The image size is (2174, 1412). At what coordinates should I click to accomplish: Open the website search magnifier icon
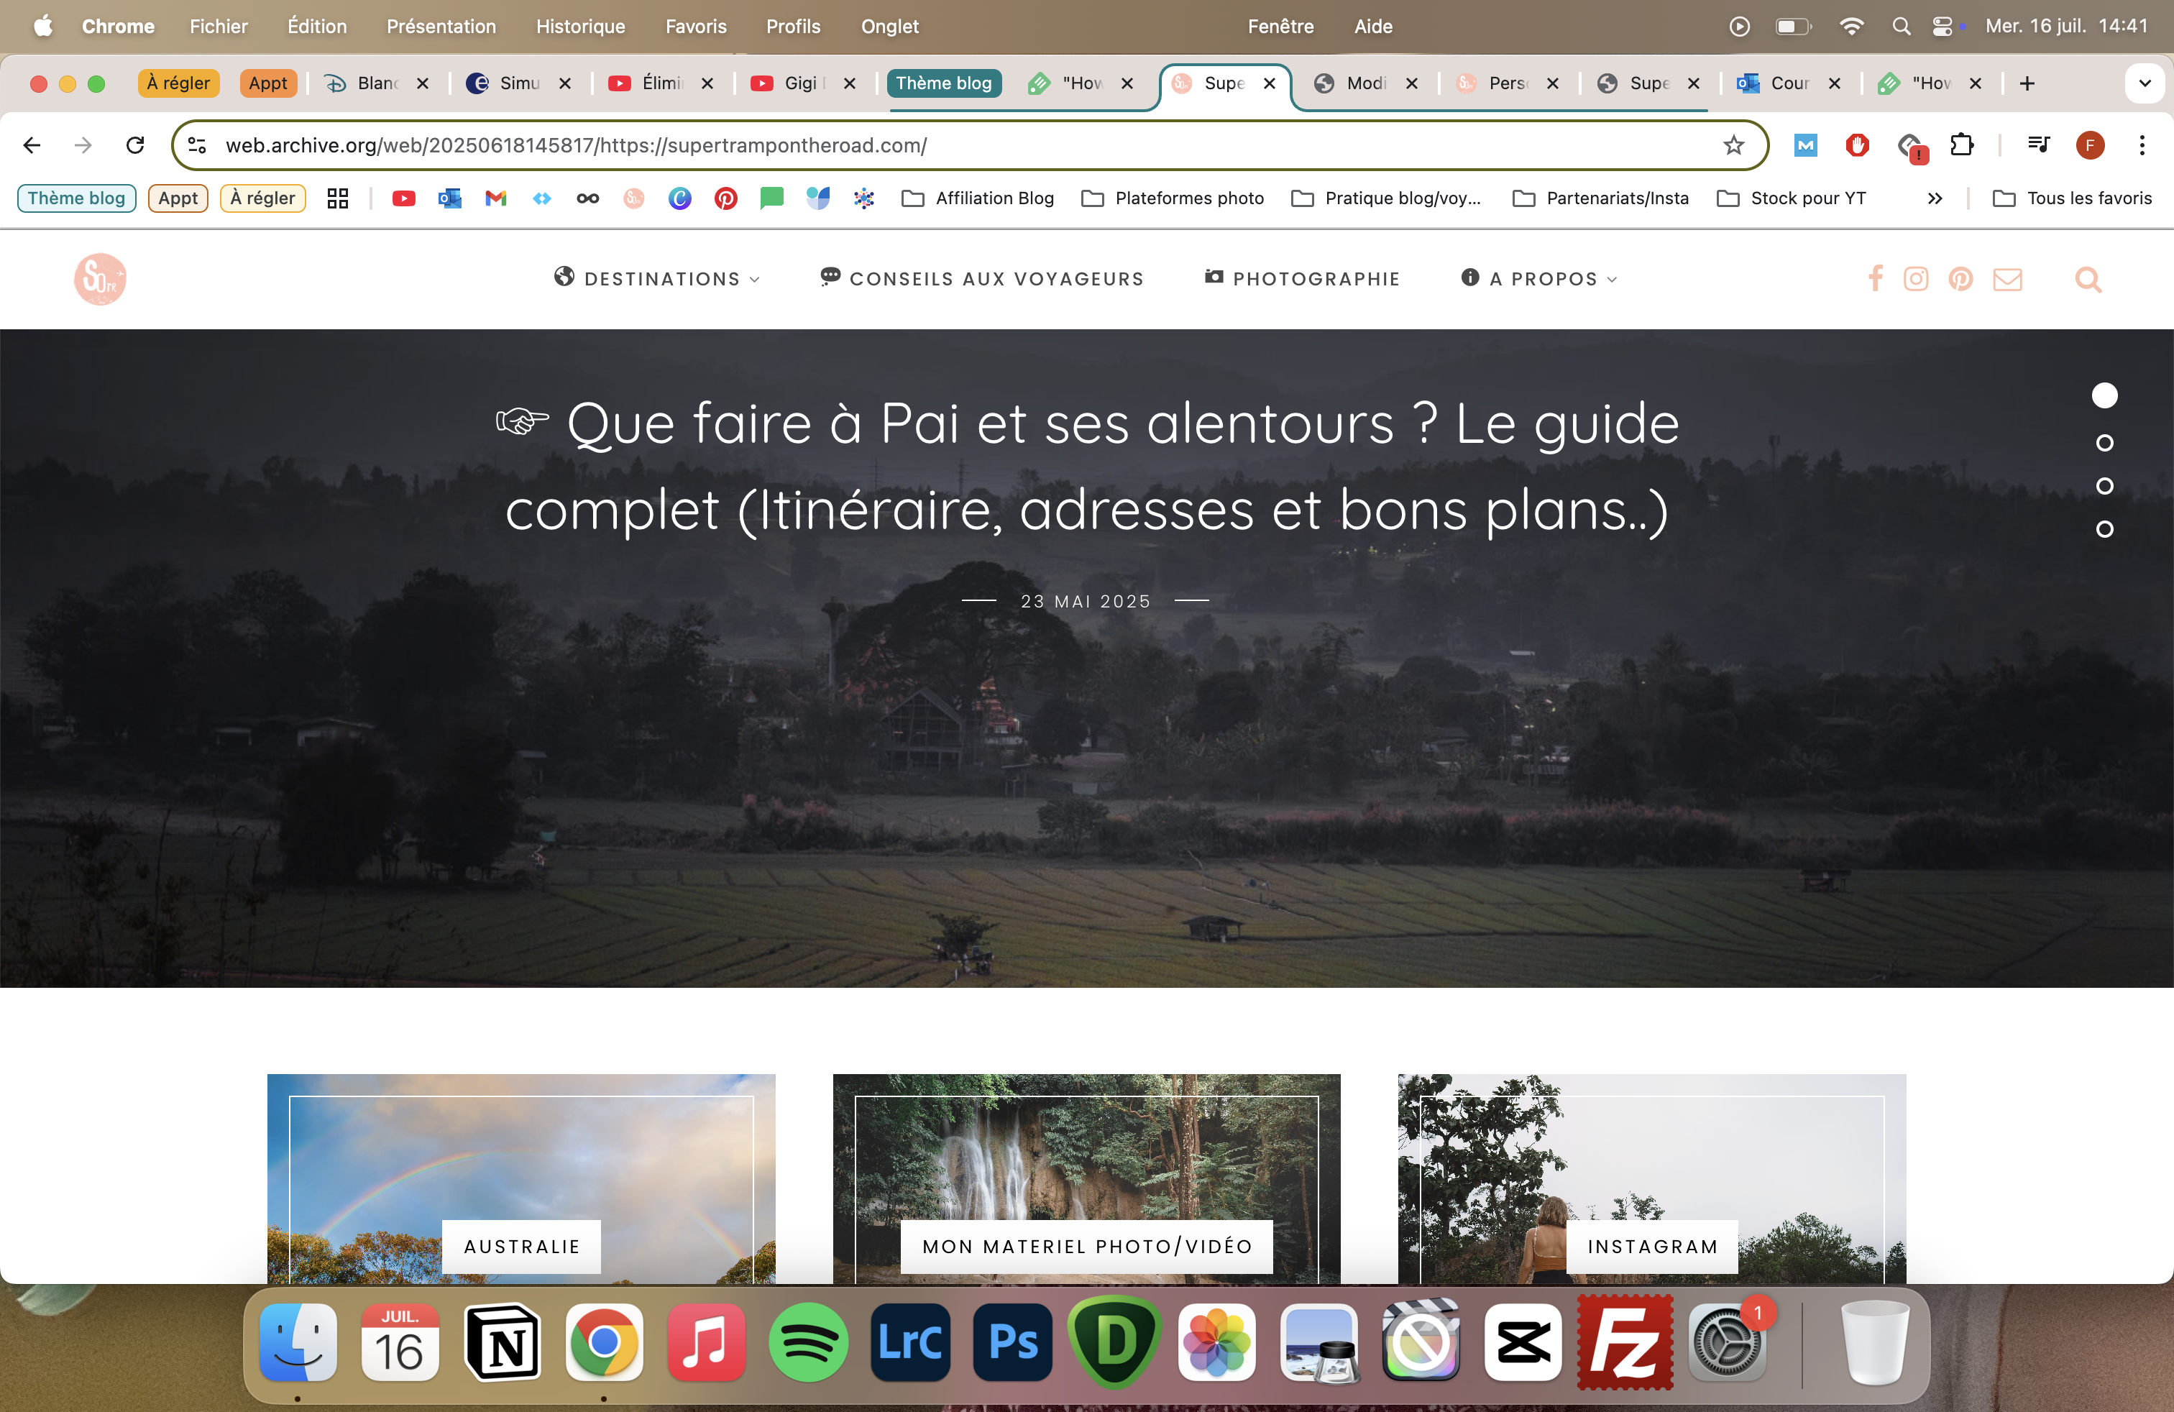coord(2088,278)
